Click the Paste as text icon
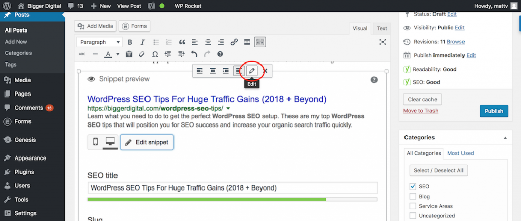521x221 pixels. [129, 54]
